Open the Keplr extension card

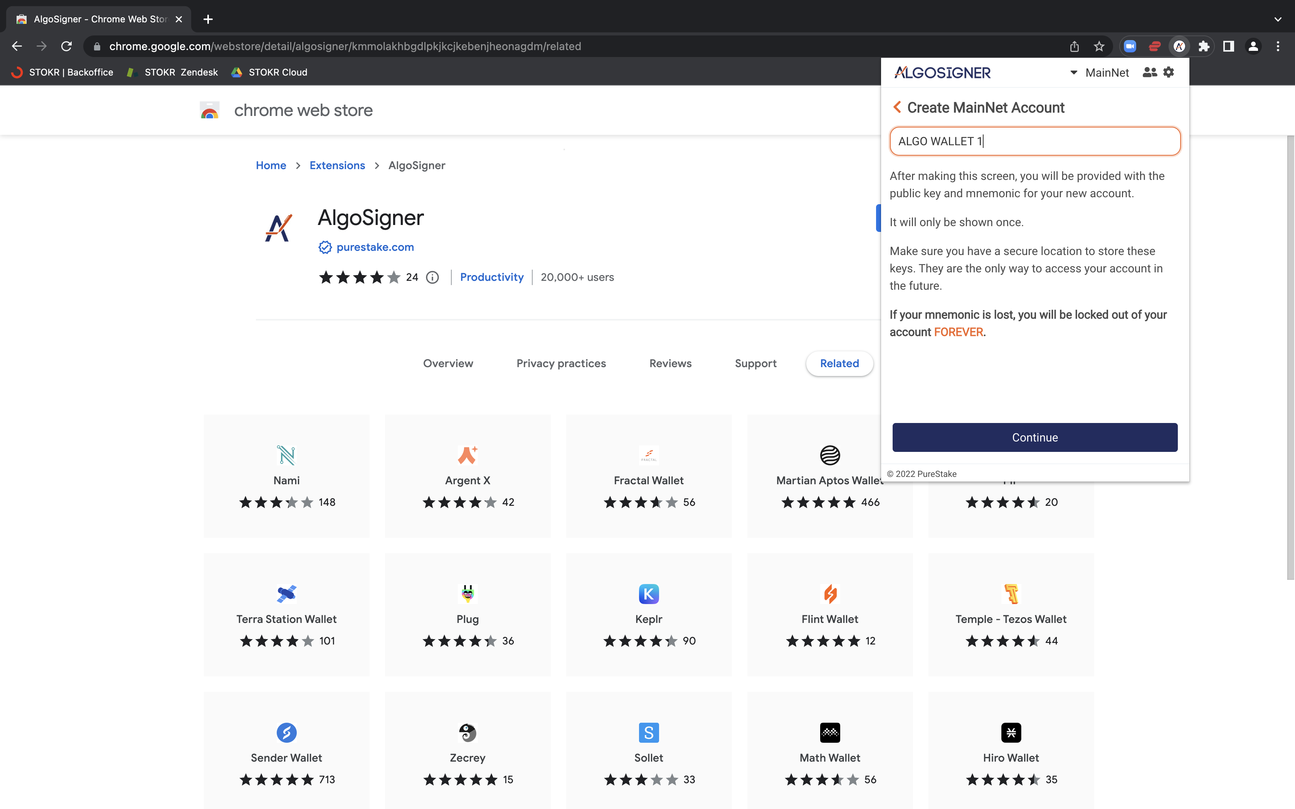pyautogui.click(x=649, y=614)
